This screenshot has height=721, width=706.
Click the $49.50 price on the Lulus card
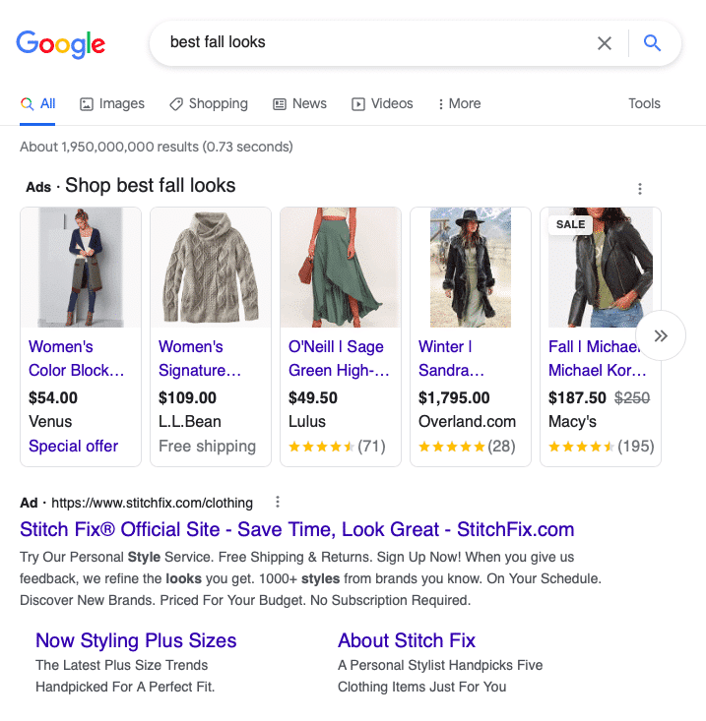(313, 397)
